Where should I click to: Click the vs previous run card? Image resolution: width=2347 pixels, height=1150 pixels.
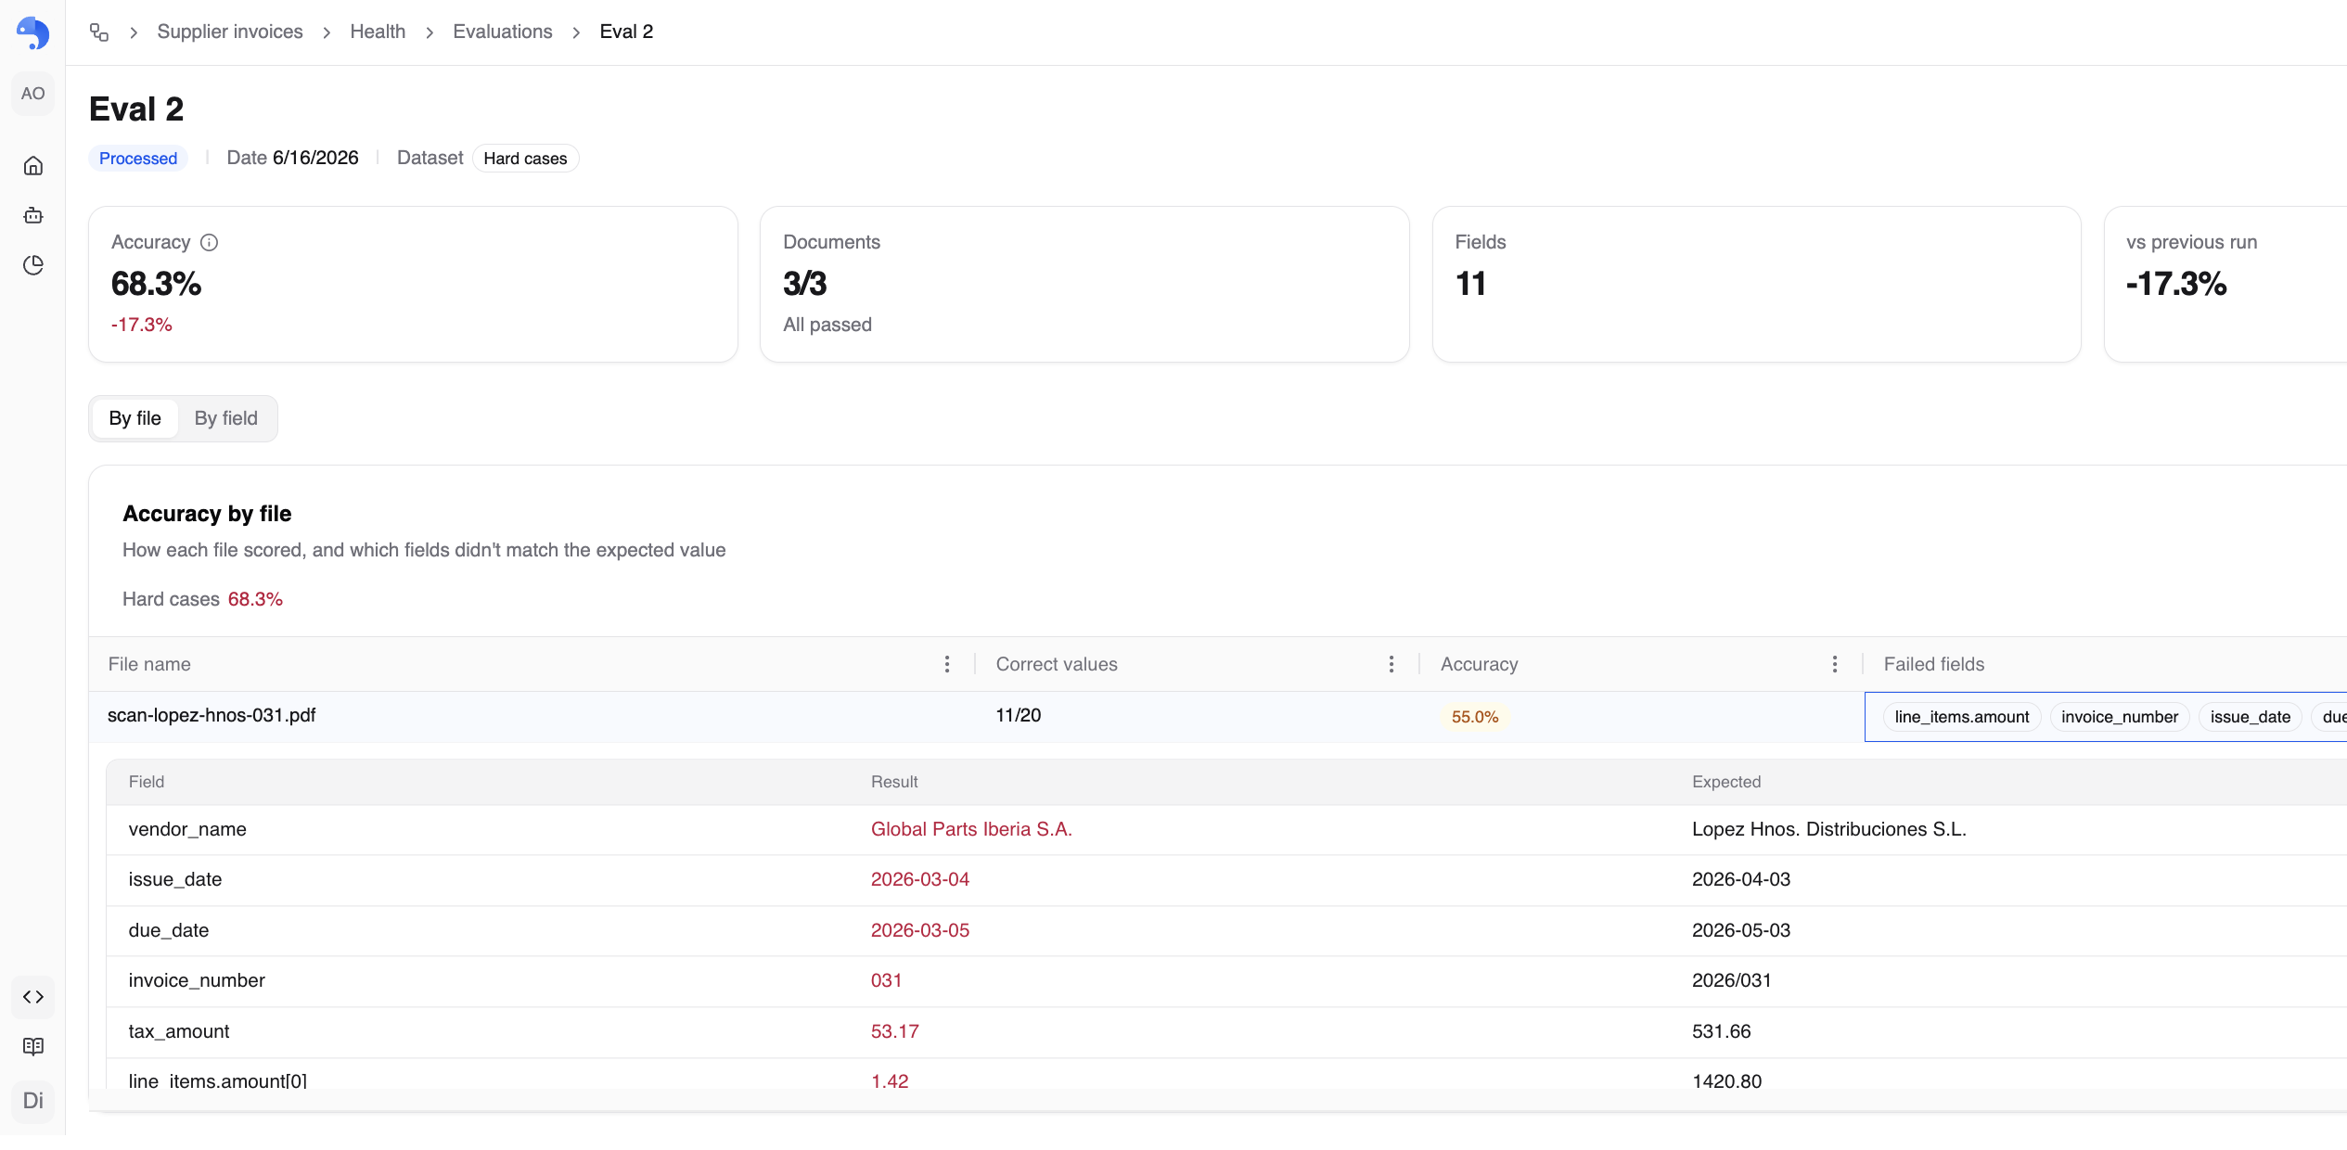click(2226, 284)
